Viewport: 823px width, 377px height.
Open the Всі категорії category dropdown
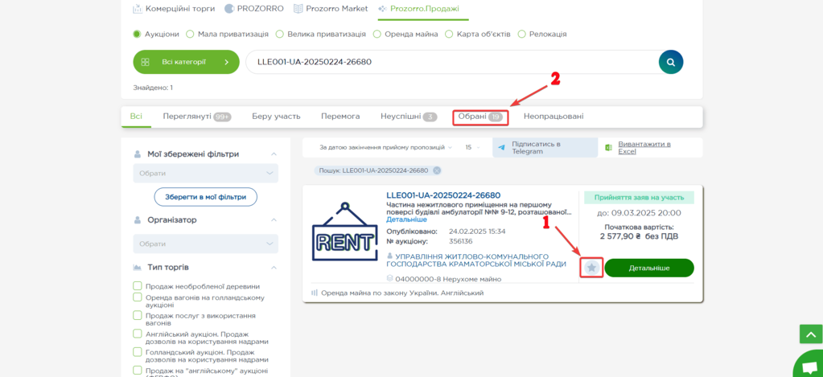(186, 62)
